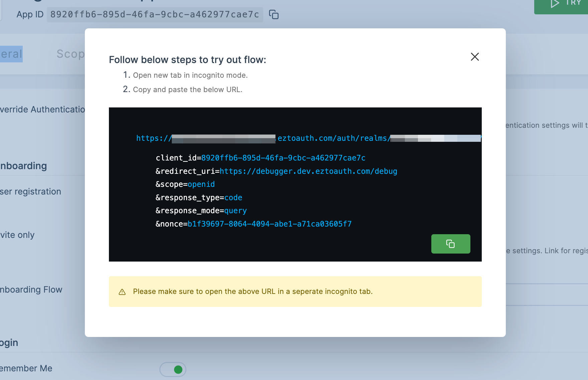Click the response_type value code
Screen dimensions: 588x380
pyautogui.click(x=233, y=198)
